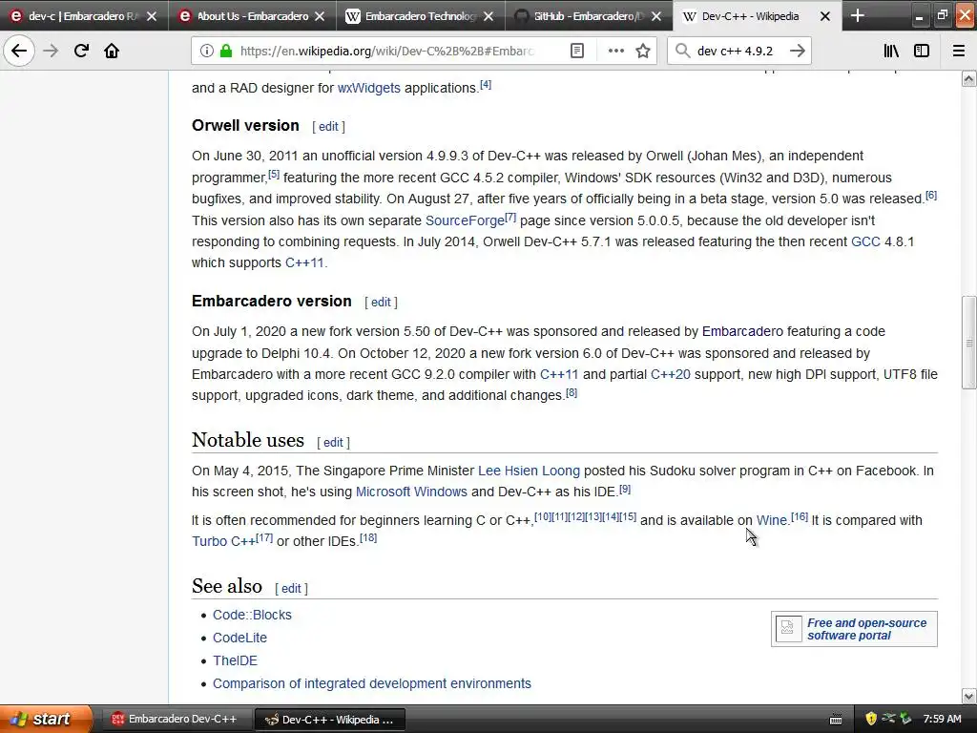Close the GitHub - Embarcadero tab
The height and width of the screenshot is (733, 977).
coord(656,16)
